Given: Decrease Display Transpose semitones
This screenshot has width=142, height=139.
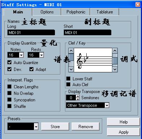Looking at the screenshot, I should click(x=78, y=99).
